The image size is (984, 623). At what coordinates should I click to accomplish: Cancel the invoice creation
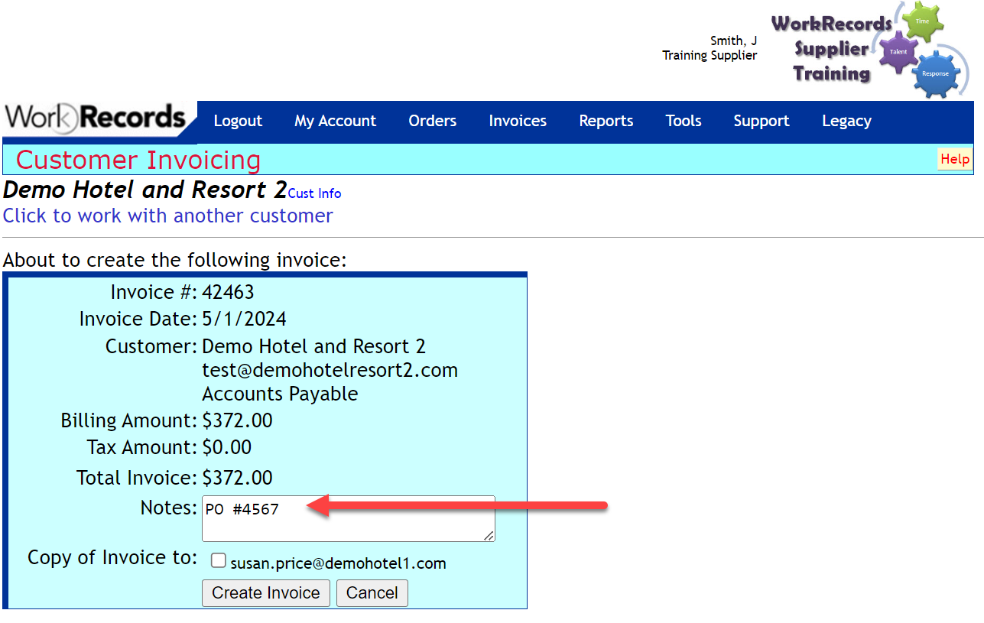click(372, 593)
